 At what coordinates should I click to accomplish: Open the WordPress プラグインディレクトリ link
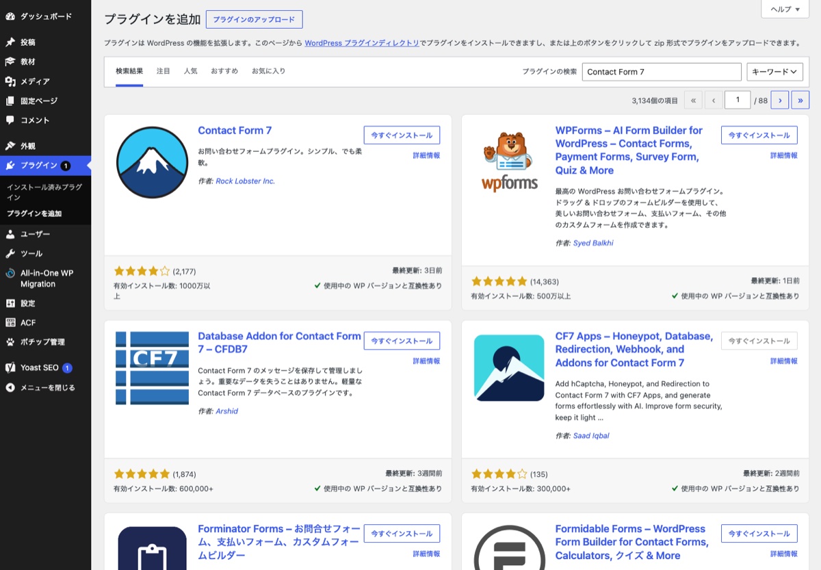(362, 42)
